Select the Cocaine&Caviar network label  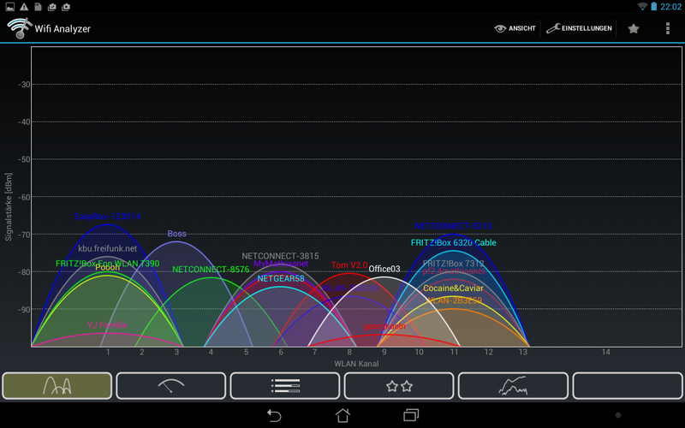pos(453,288)
